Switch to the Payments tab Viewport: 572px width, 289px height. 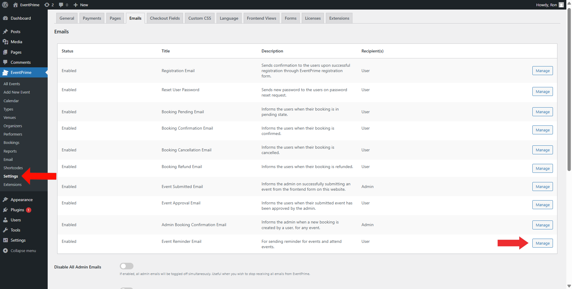point(92,18)
